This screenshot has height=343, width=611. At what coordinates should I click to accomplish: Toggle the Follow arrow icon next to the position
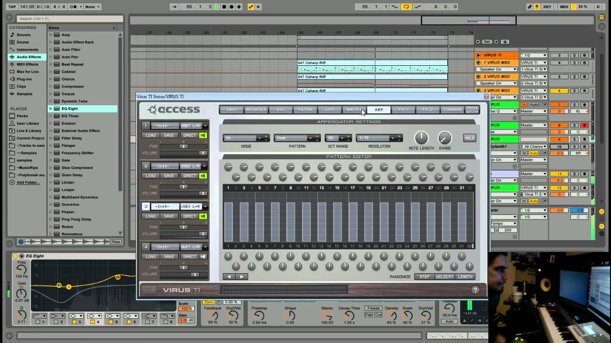coord(174,7)
